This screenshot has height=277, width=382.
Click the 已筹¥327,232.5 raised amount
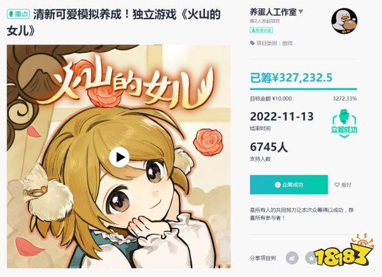(291, 78)
